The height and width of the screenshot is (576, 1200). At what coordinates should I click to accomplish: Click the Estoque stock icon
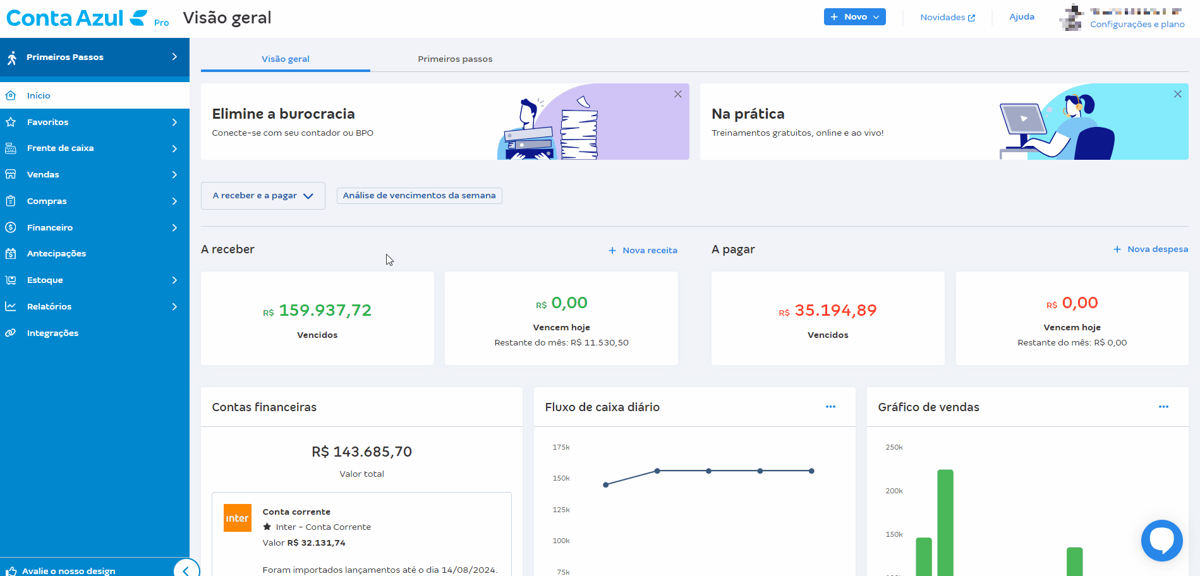[11, 280]
